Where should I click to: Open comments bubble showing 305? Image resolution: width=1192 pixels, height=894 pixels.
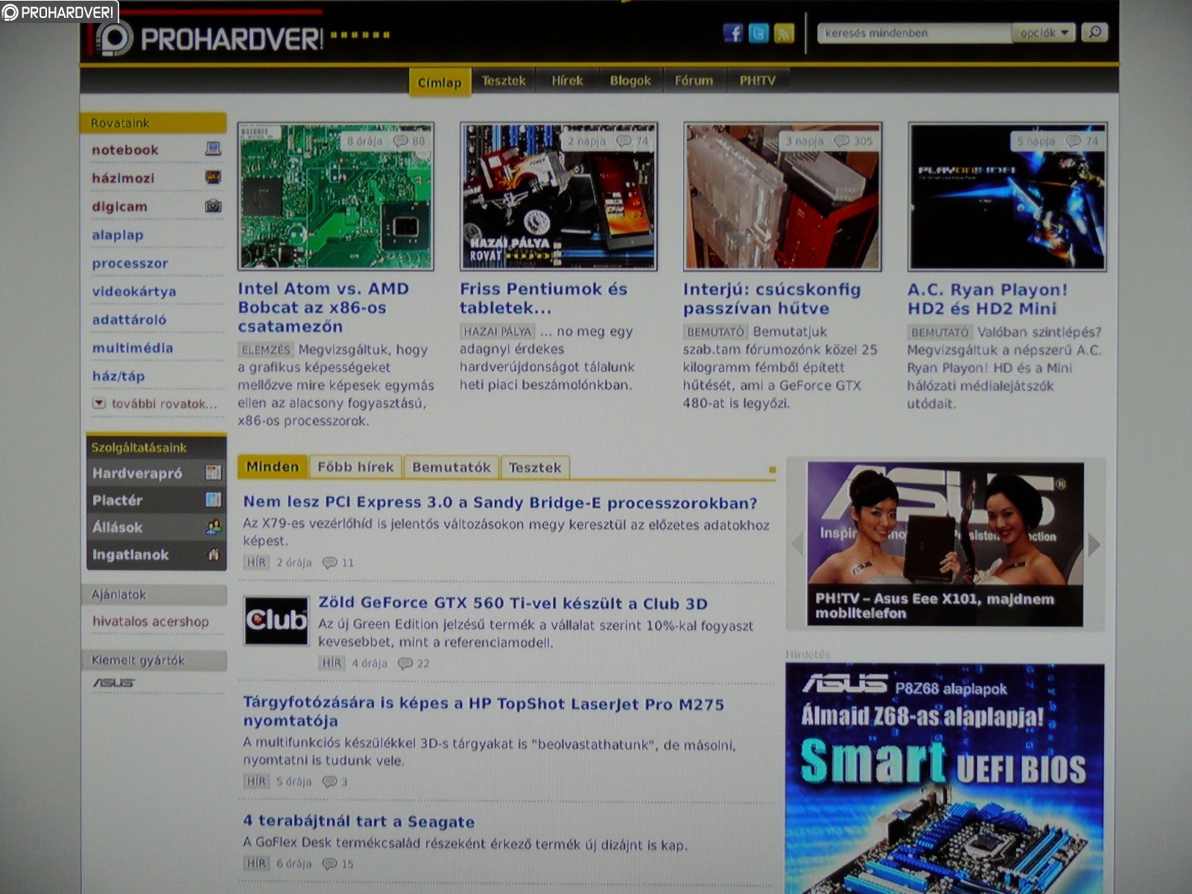click(x=853, y=141)
